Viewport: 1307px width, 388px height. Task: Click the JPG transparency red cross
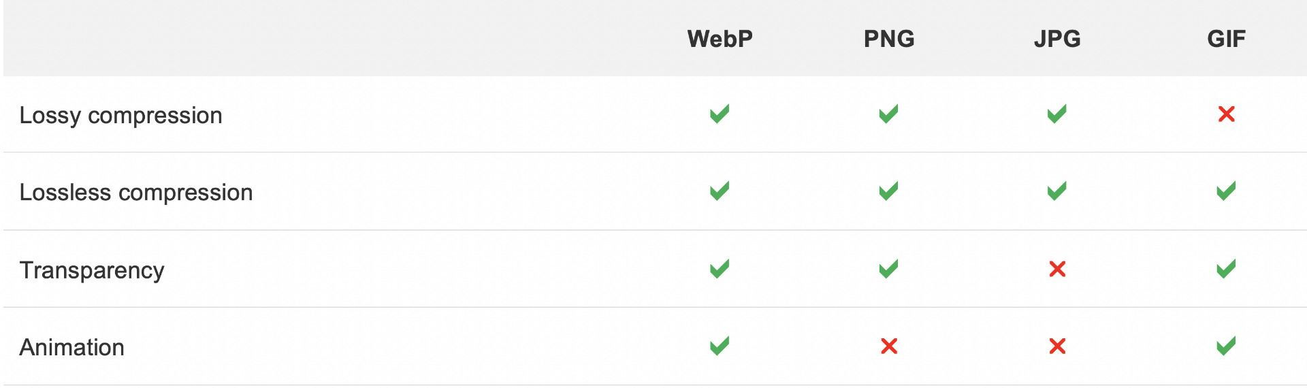point(1057,269)
